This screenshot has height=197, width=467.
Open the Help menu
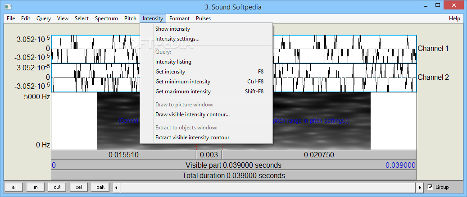pyautogui.click(x=454, y=18)
